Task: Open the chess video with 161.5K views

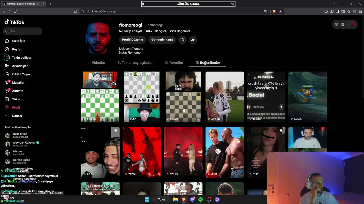Action: 142,97
